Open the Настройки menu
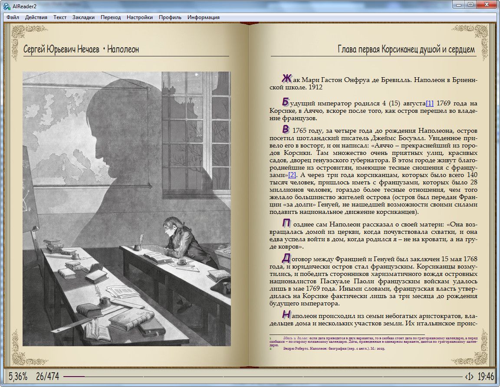This screenshot has width=500, height=387. 140,17
